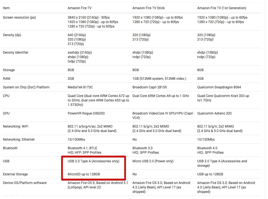Click the "Broadcom Capri 28155" cell
Viewport: 268px width, 199px height.
(x=150, y=87)
